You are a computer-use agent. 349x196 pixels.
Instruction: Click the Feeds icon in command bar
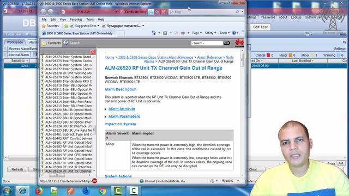(165, 33)
